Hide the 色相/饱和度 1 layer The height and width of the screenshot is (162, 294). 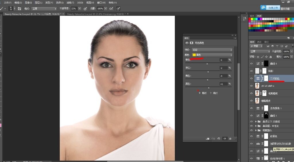(x=252, y=159)
